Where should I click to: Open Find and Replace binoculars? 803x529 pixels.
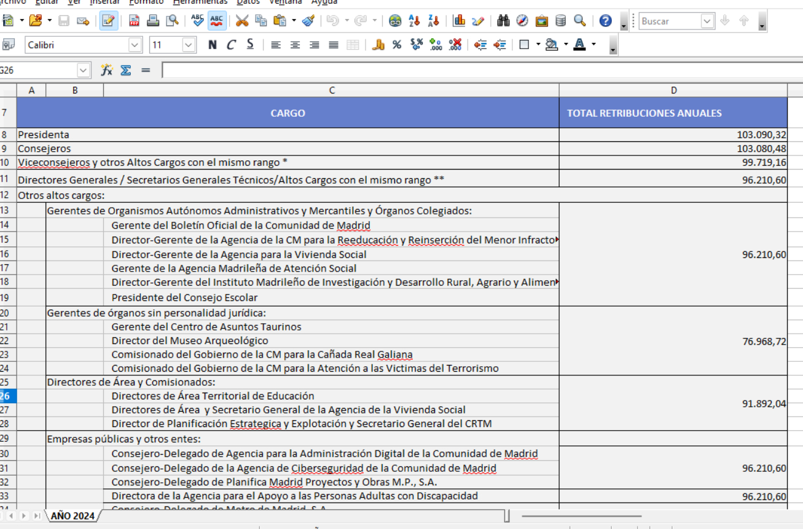tap(504, 21)
